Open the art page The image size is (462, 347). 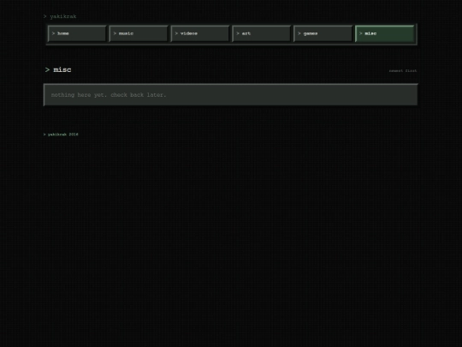tap(261, 33)
